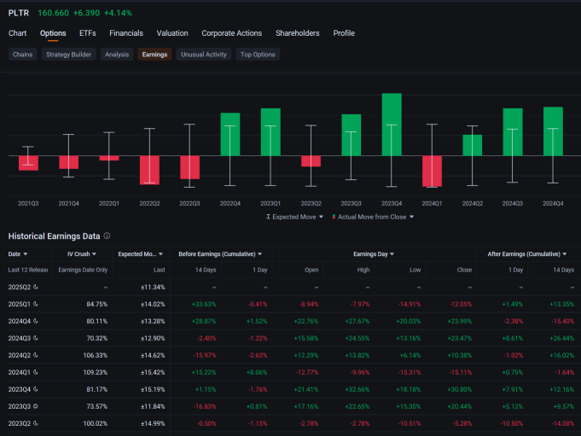This screenshot has width=581, height=436.
Task: Click the 2023Q1 axis label
Action: point(270,203)
